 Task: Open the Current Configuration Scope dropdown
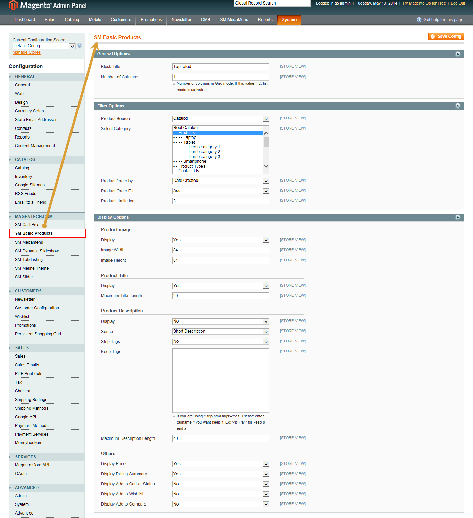coord(44,46)
